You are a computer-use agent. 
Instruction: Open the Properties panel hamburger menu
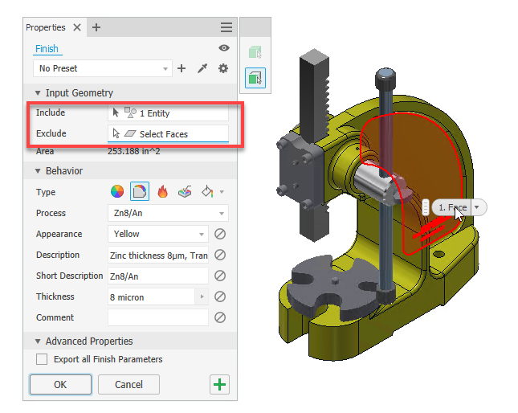point(226,27)
